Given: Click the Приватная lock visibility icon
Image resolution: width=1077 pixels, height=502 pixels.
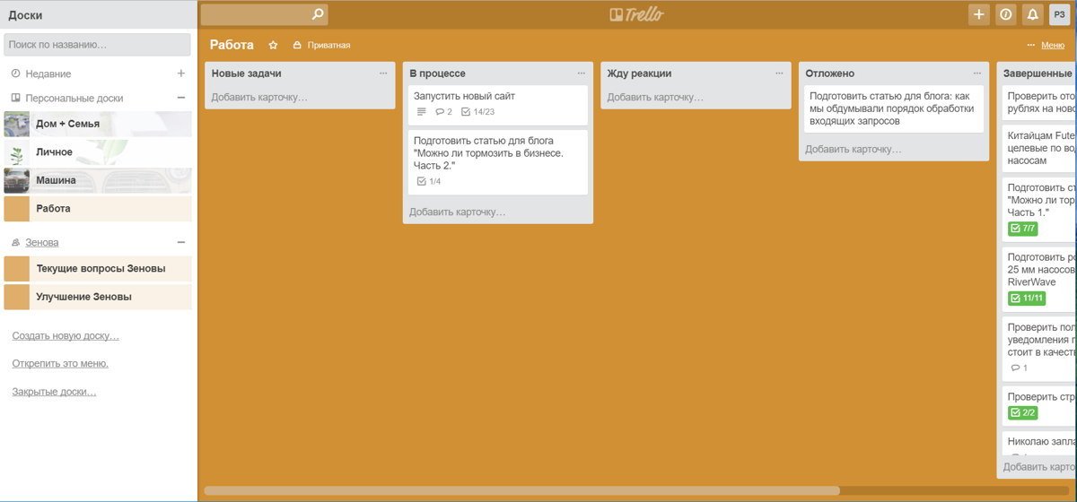Looking at the screenshot, I should [297, 45].
